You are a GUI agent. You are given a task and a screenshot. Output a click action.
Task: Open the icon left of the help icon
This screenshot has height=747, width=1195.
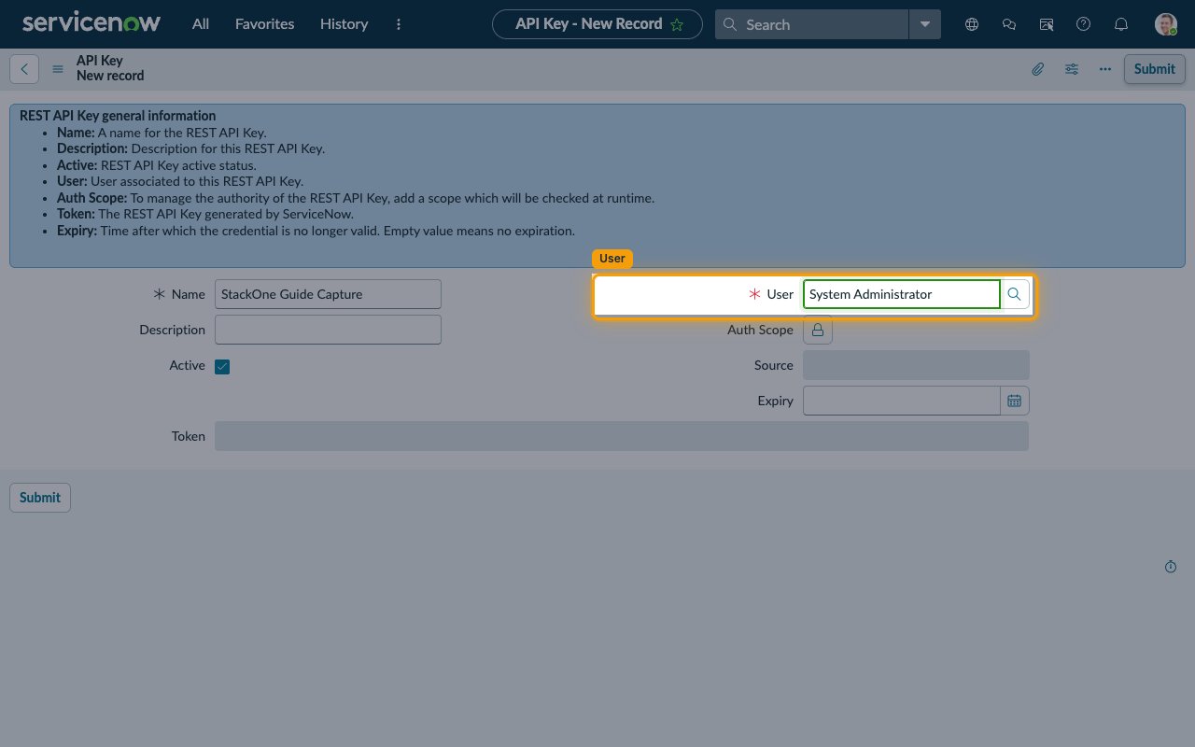coord(1047,24)
